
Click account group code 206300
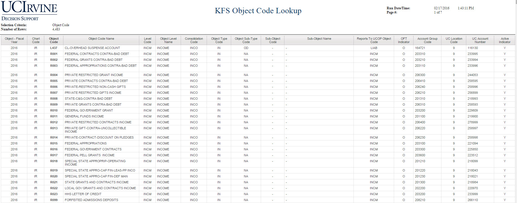[420, 75]
